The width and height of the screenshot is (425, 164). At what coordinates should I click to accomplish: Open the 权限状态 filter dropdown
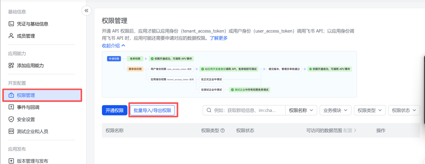(404, 110)
